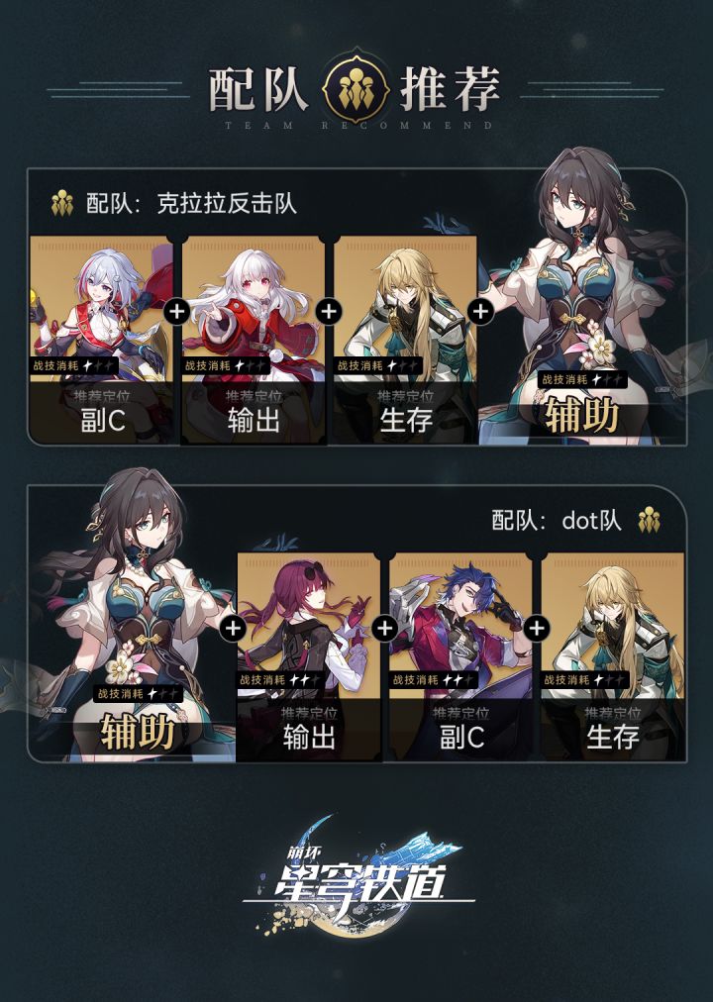Select the purple-haired 输出 card in the dot team
The width and height of the screenshot is (713, 1002).
pyautogui.click(x=309, y=656)
